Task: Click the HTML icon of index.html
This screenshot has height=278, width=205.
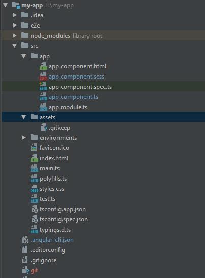Action: pos(34,158)
